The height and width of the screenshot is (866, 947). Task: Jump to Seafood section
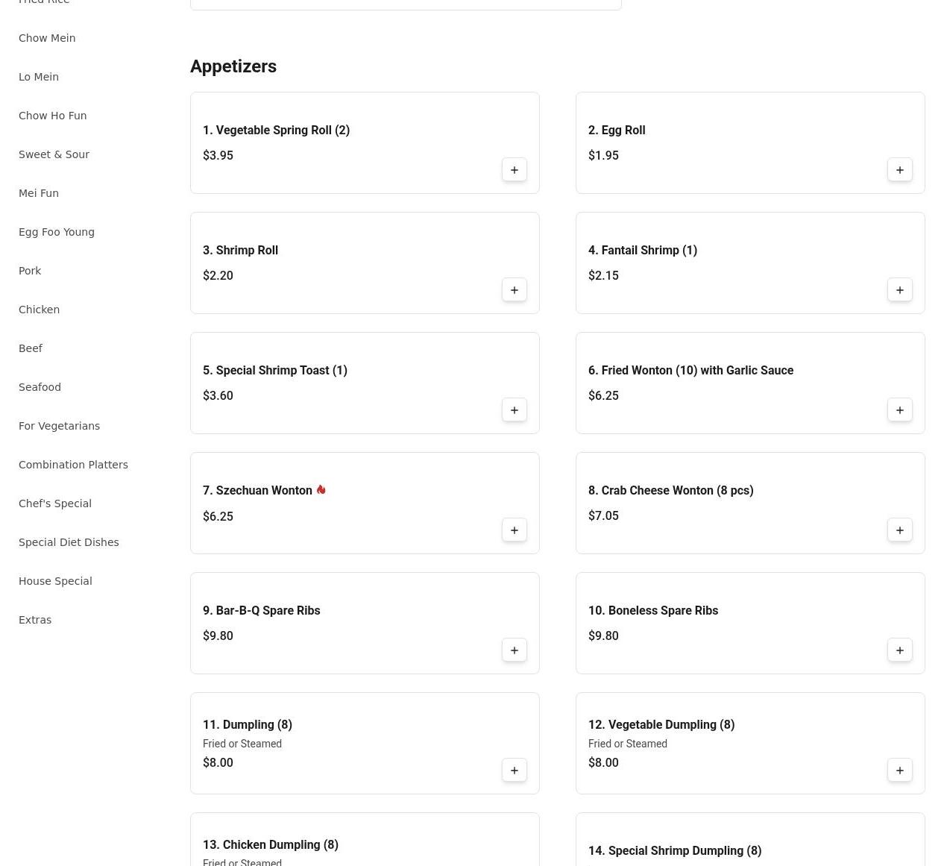[x=40, y=387]
